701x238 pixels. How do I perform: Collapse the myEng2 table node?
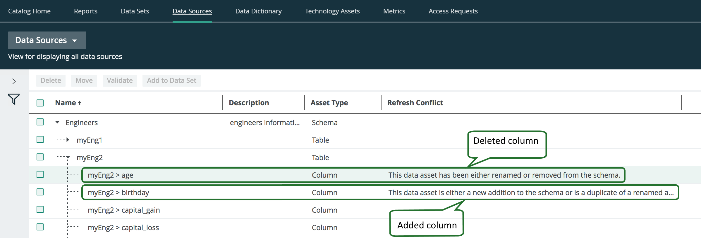point(68,157)
